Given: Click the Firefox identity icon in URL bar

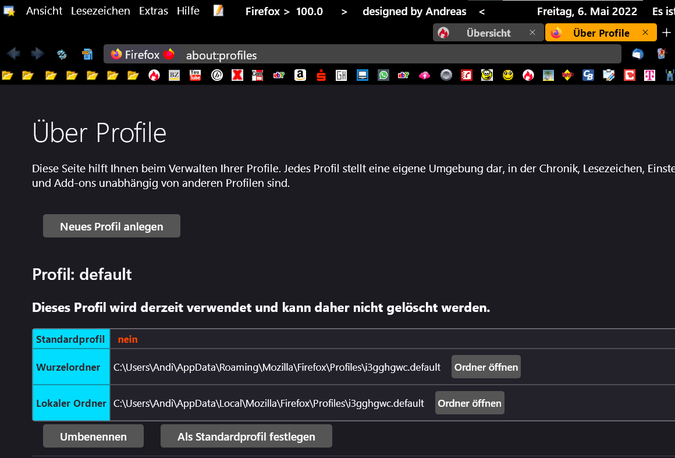Looking at the screenshot, I should tap(116, 54).
